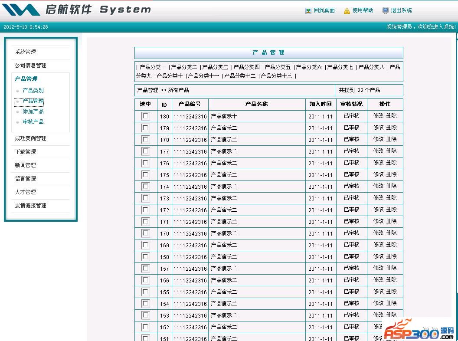Screen dimensions: 458x341
Task: Click the 产品分类十三 category link
Action: (x=276, y=76)
